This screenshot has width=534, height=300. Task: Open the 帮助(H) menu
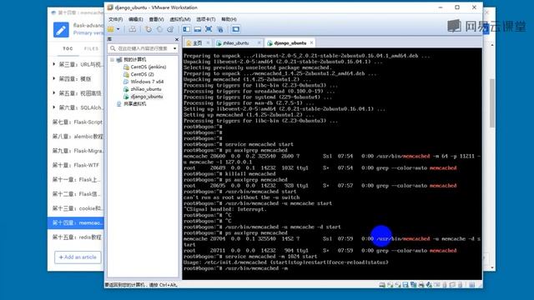pyautogui.click(x=229, y=19)
